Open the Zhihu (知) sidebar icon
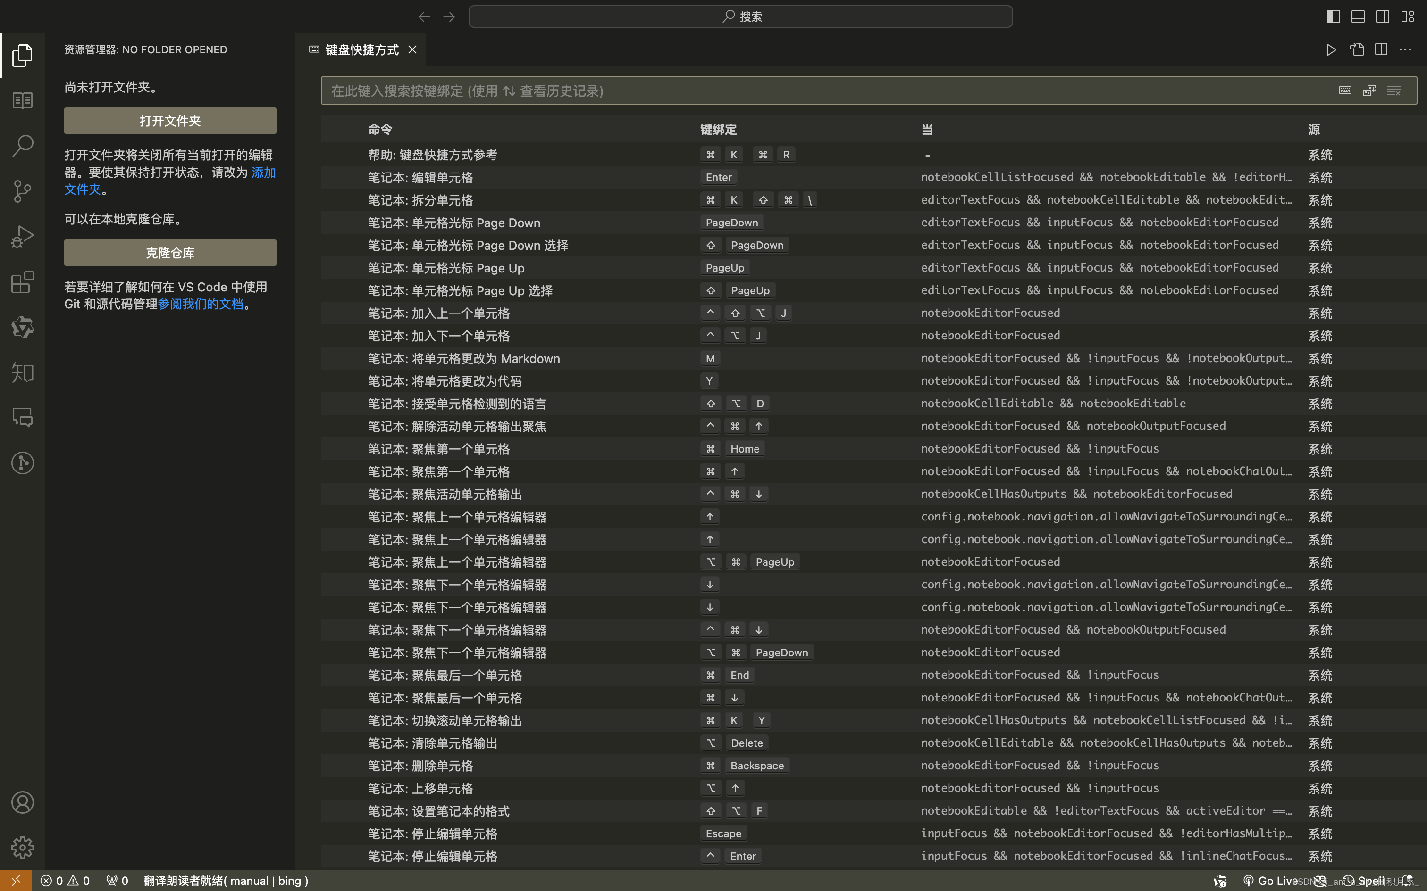Viewport: 1427px width, 891px height. [x=22, y=372]
